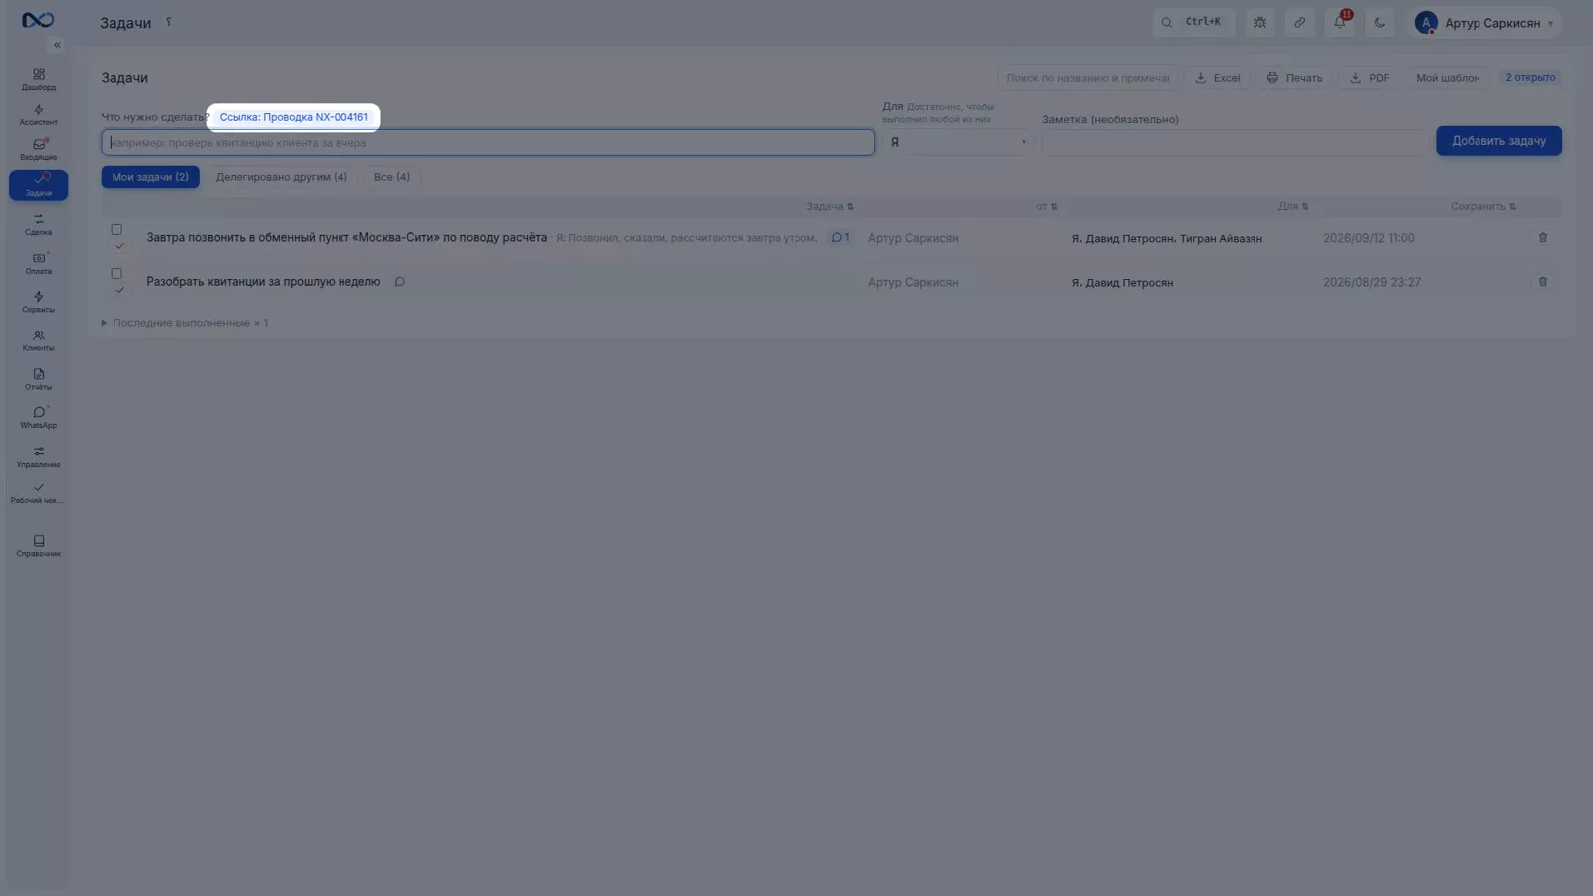
Task: Open Справочник in the sidebar
Action: click(x=38, y=545)
